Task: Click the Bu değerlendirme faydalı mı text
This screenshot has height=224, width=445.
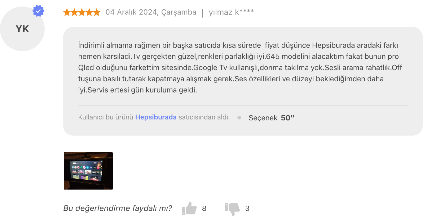Action: pos(117,208)
